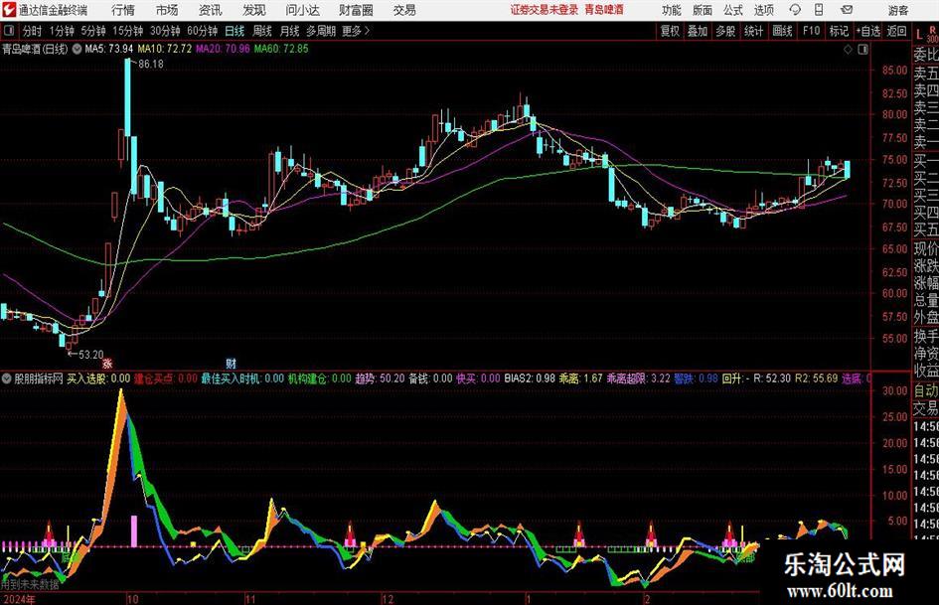Image resolution: width=939 pixels, height=605 pixels.
Task: Open the mail envelope icon
Action: click(x=847, y=10)
